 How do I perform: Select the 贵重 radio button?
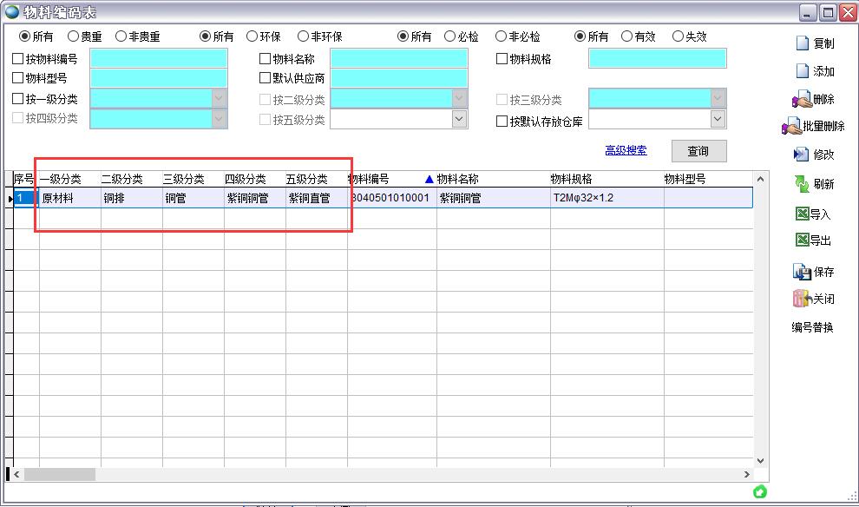pos(73,36)
